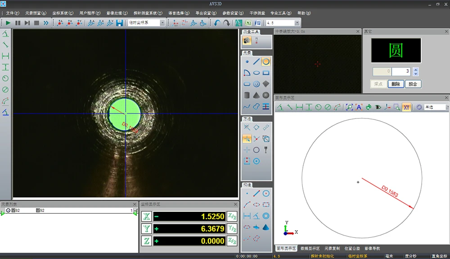Choose the ellipse element tool
450x259 pixels.
click(256, 73)
